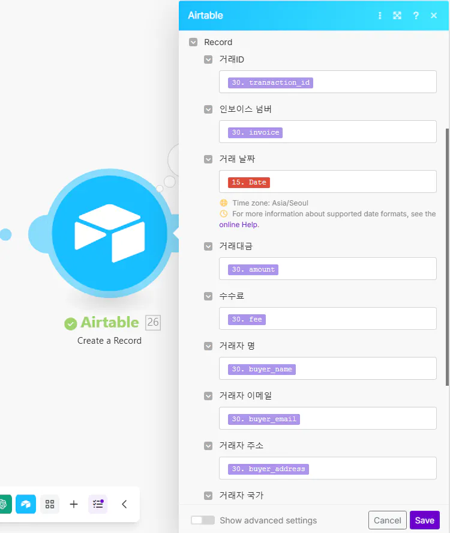This screenshot has height=533, width=450.
Task: Collapse the 거래자 주소 field
Action: 208,446
